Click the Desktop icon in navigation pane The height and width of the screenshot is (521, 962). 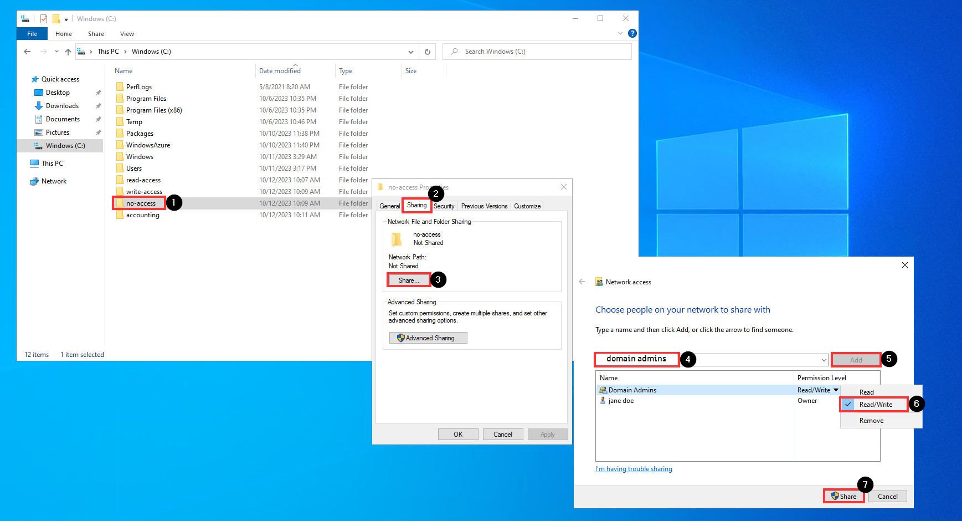(x=39, y=93)
